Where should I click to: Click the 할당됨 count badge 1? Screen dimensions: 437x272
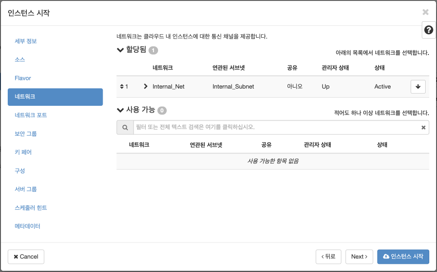(153, 50)
